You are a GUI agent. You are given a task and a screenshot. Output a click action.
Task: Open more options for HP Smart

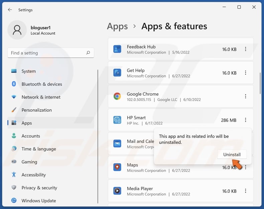246,120
